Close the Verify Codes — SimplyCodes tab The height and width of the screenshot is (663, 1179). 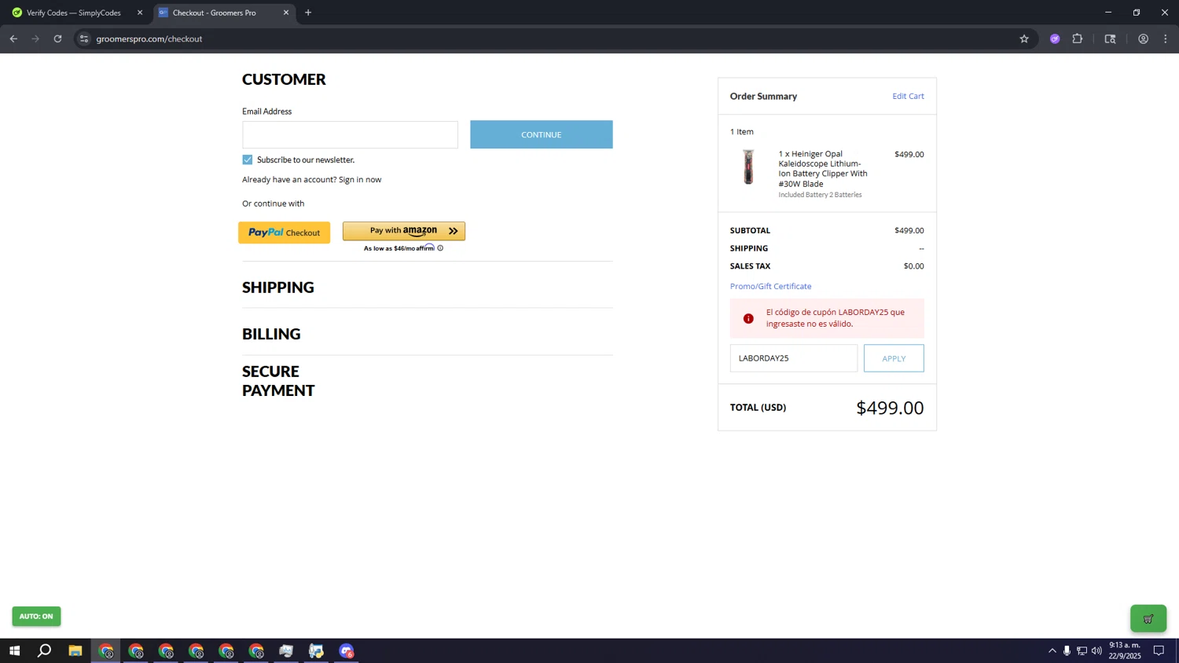click(x=140, y=13)
